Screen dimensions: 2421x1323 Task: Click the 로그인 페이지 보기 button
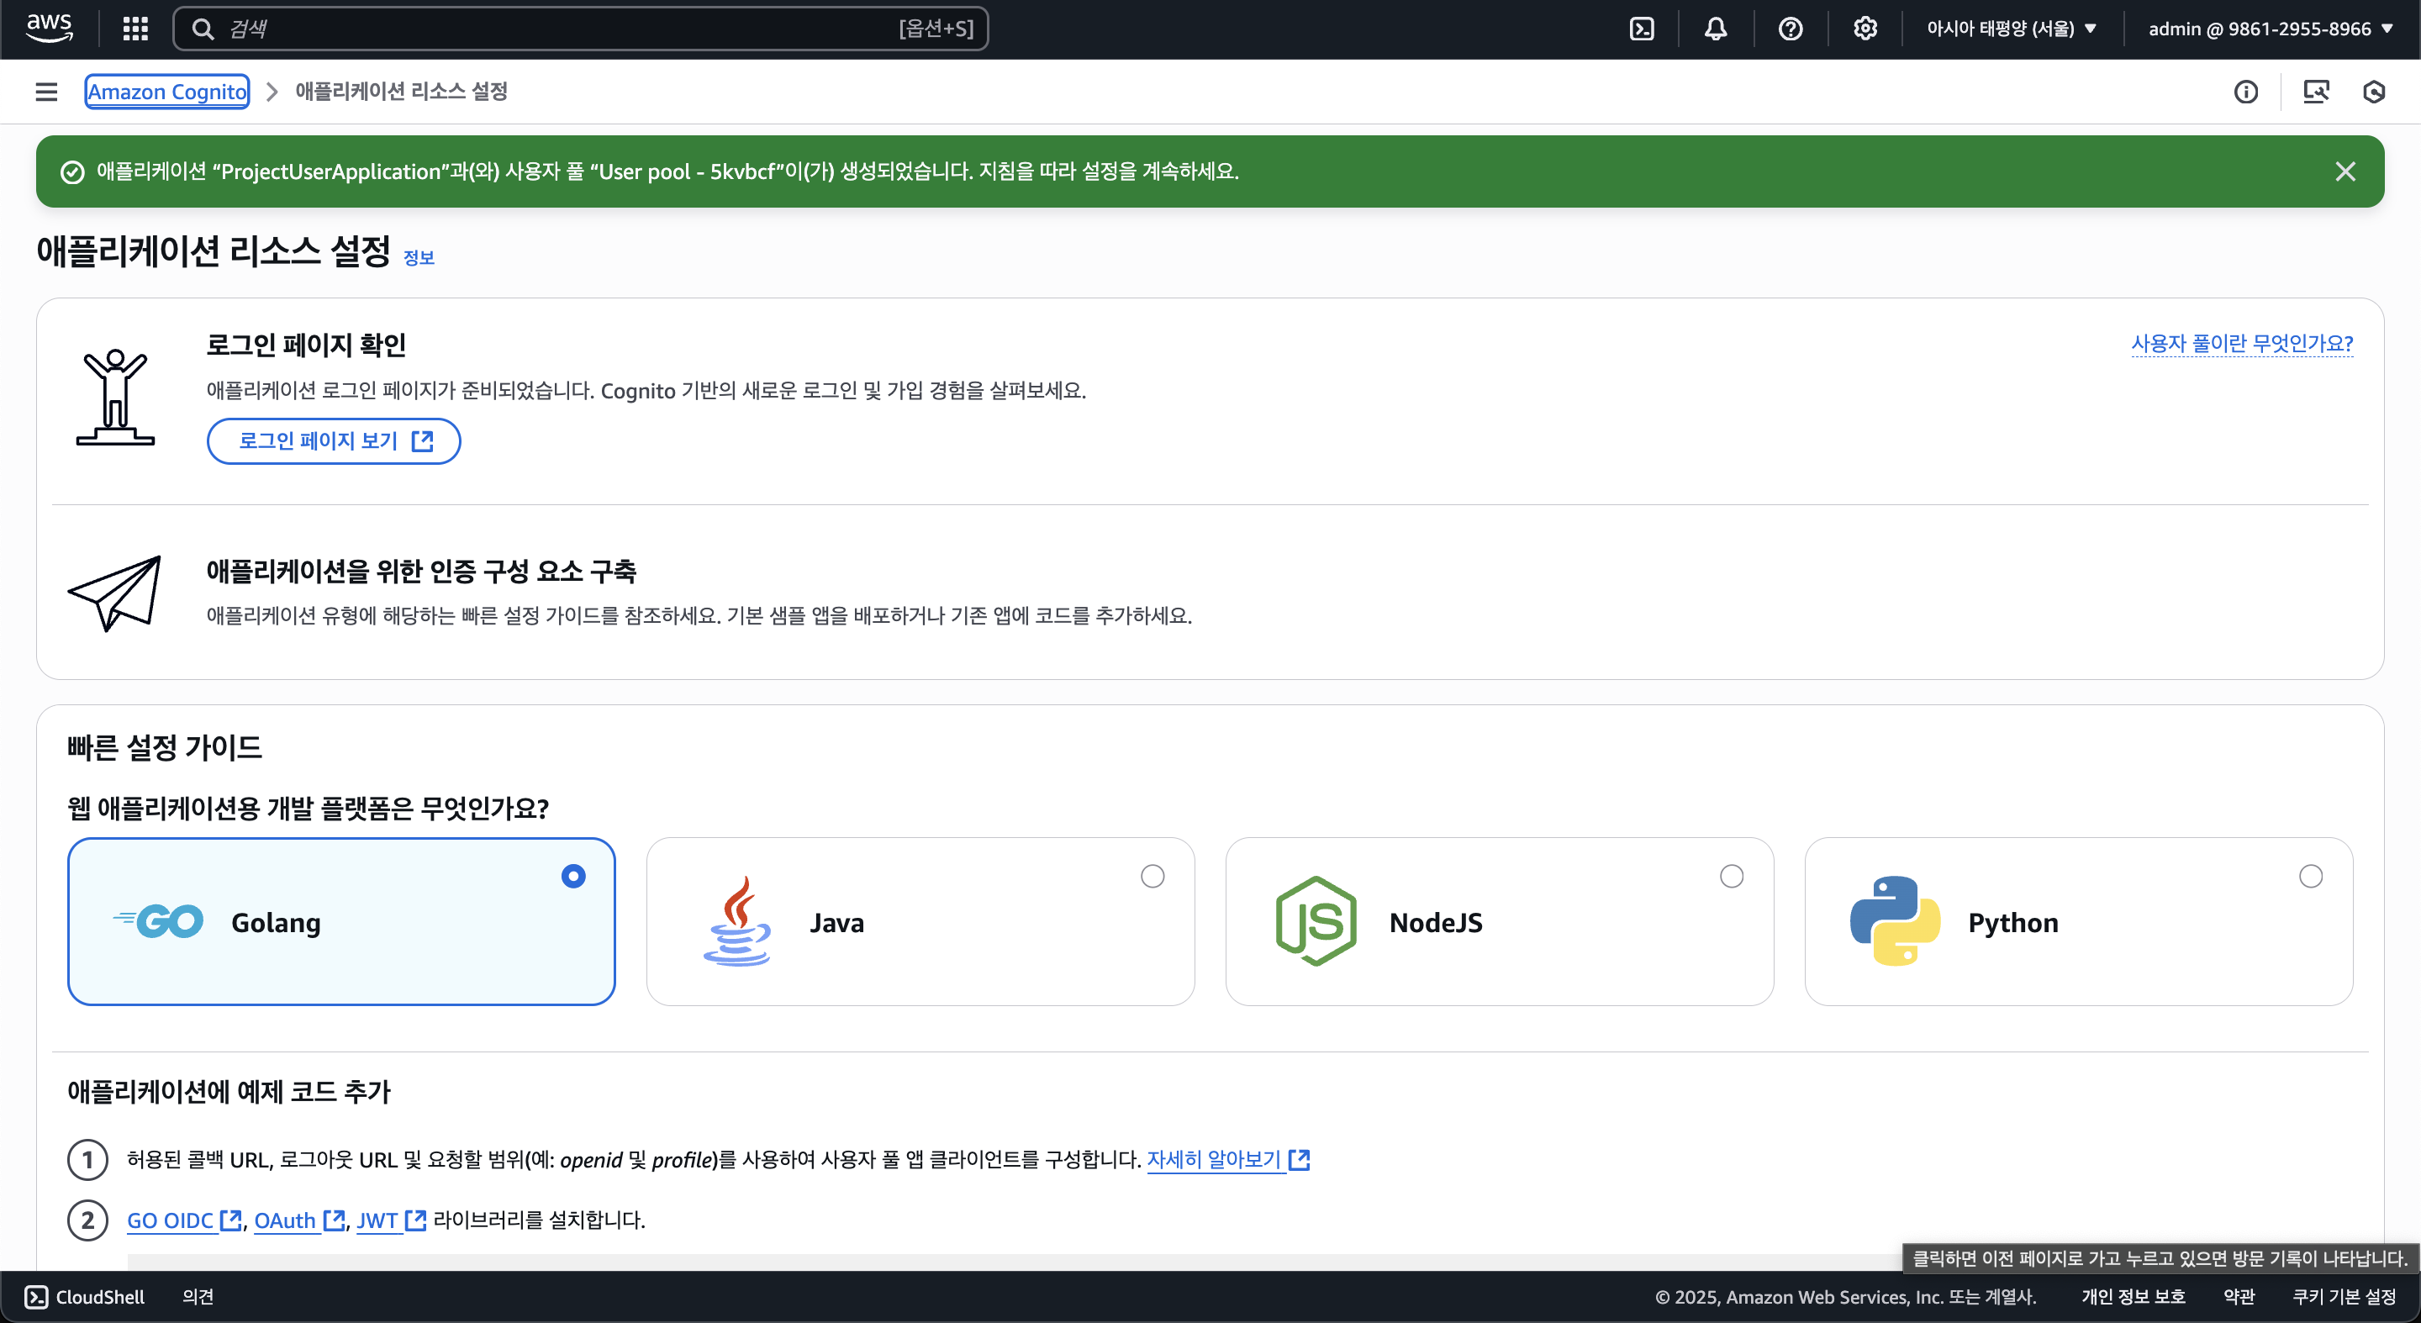(x=334, y=440)
